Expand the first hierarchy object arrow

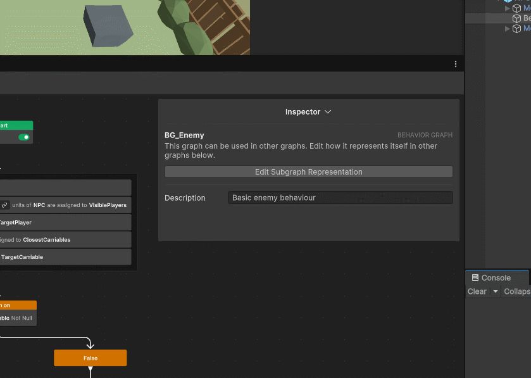[x=508, y=8]
